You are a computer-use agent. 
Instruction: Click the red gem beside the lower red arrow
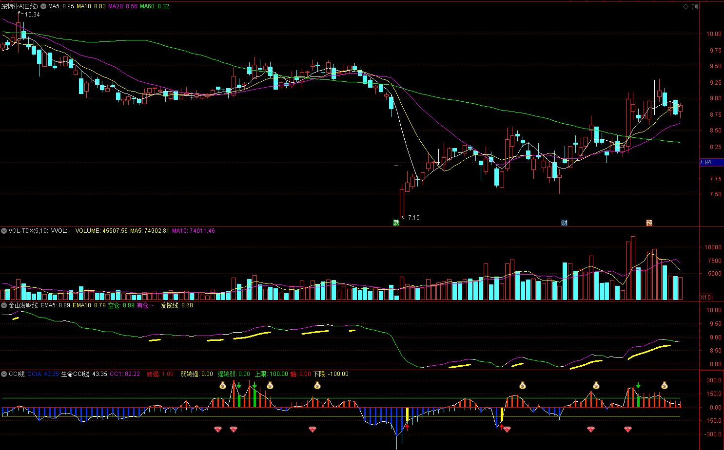[x=507, y=430]
